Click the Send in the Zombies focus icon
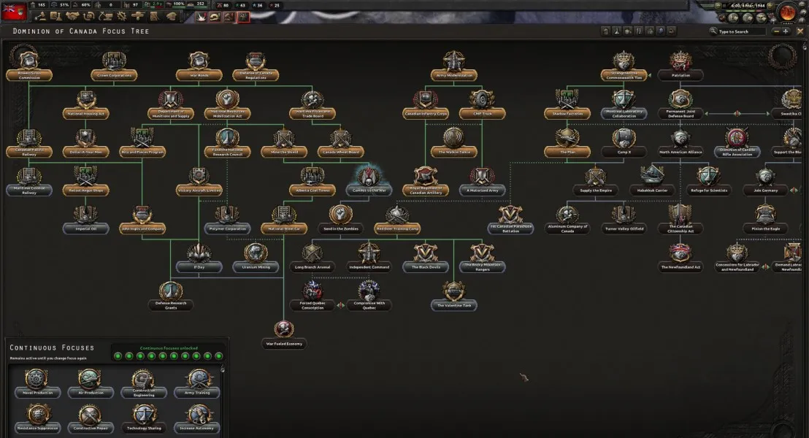809x438 pixels. pyautogui.click(x=340, y=214)
